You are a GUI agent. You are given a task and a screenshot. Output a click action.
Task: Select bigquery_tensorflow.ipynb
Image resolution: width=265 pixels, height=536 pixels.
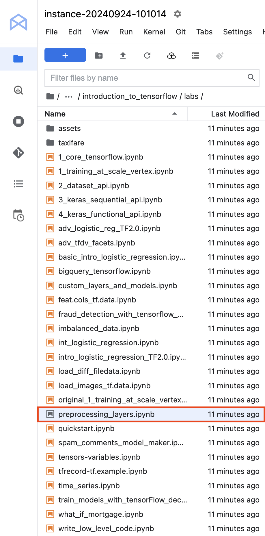click(x=151, y=271)
